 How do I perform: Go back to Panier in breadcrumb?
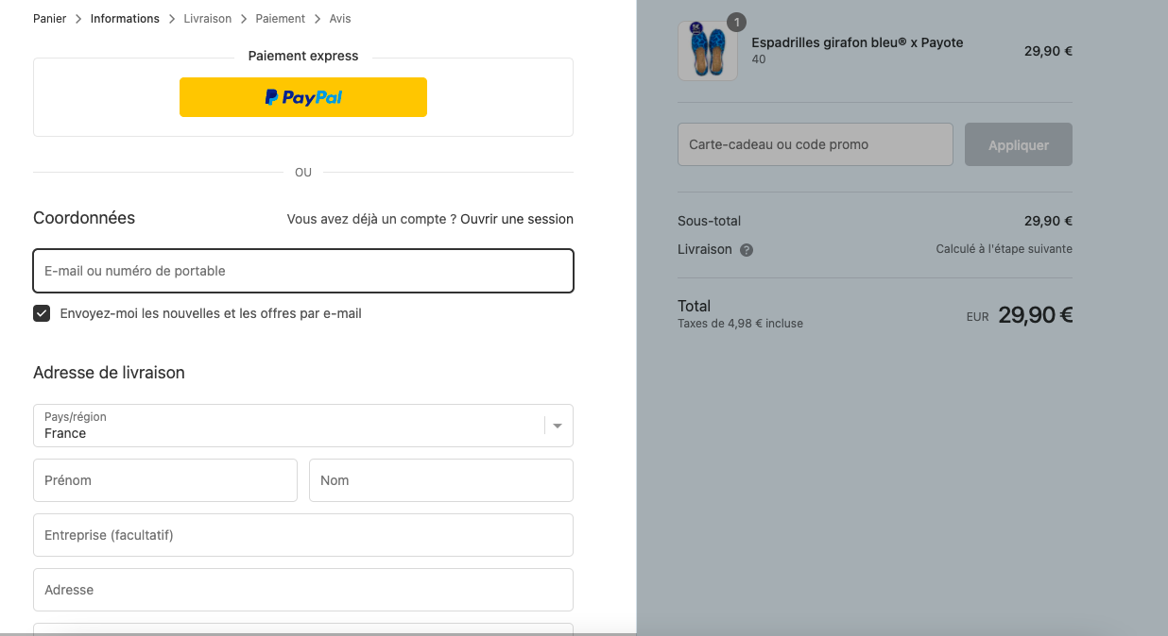[x=50, y=19]
